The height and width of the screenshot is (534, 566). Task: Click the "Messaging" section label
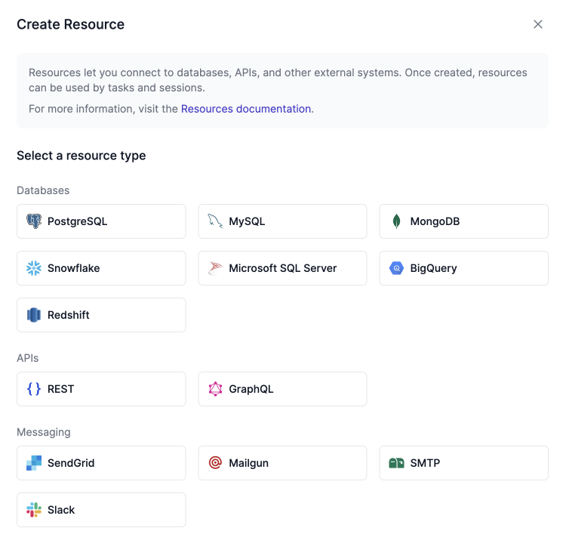click(44, 432)
